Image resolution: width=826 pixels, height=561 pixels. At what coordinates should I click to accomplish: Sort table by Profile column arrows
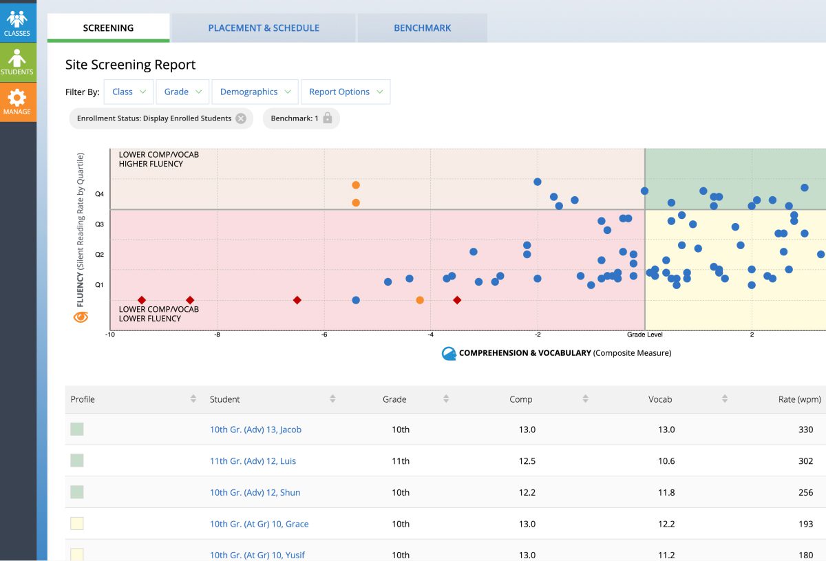[x=193, y=399]
